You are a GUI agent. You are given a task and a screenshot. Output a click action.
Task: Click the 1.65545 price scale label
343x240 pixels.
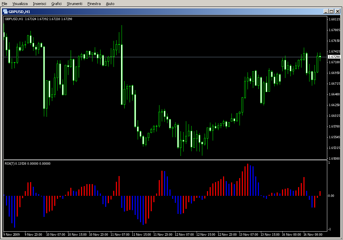click(x=335, y=137)
